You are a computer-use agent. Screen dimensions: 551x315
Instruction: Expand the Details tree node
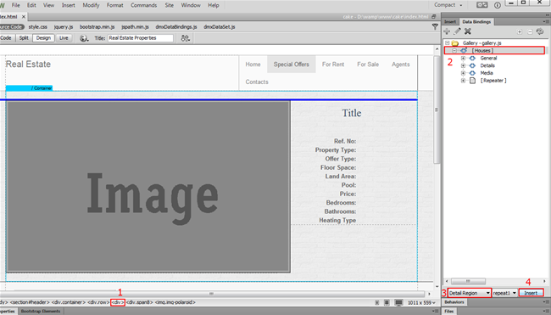click(463, 65)
